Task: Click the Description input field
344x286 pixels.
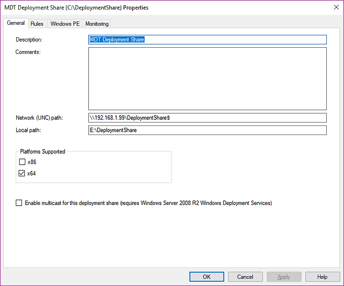Action: point(207,40)
